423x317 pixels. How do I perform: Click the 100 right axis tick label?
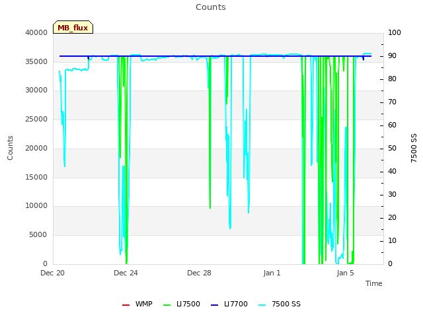click(395, 32)
